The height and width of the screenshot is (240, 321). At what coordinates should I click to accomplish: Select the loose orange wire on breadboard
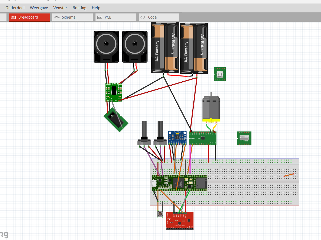[x=289, y=175]
